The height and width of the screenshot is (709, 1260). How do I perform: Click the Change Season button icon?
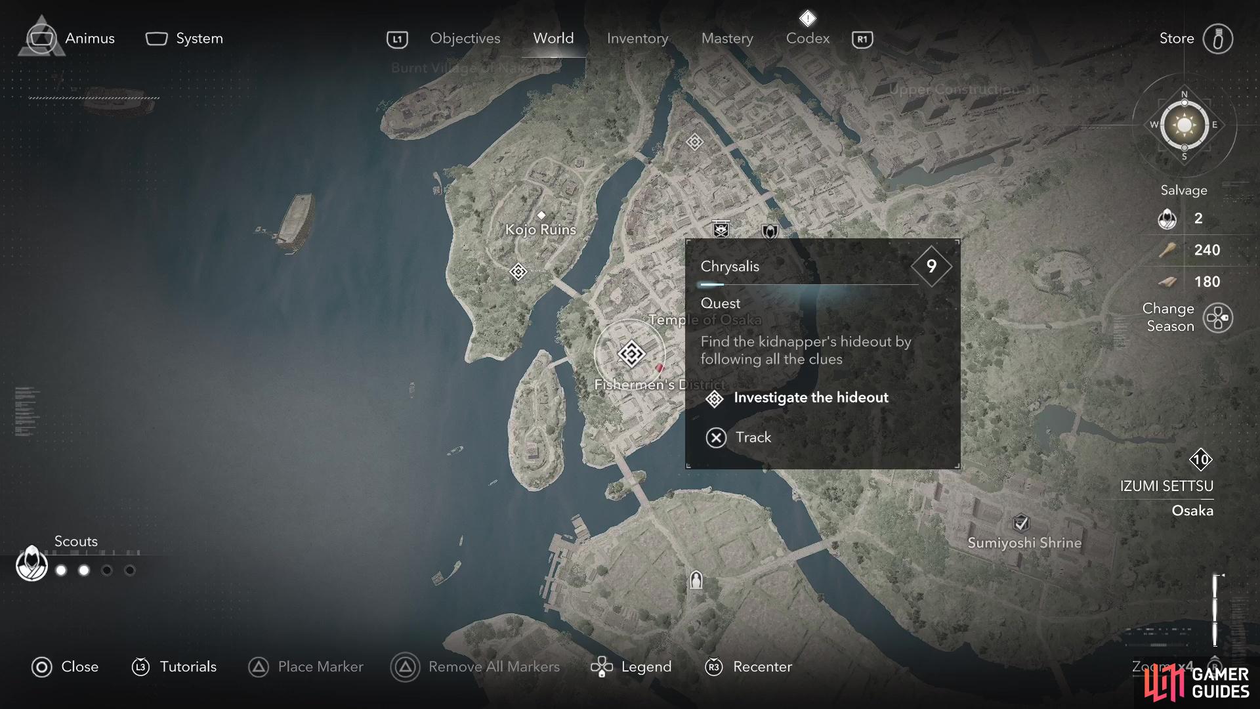coord(1218,318)
